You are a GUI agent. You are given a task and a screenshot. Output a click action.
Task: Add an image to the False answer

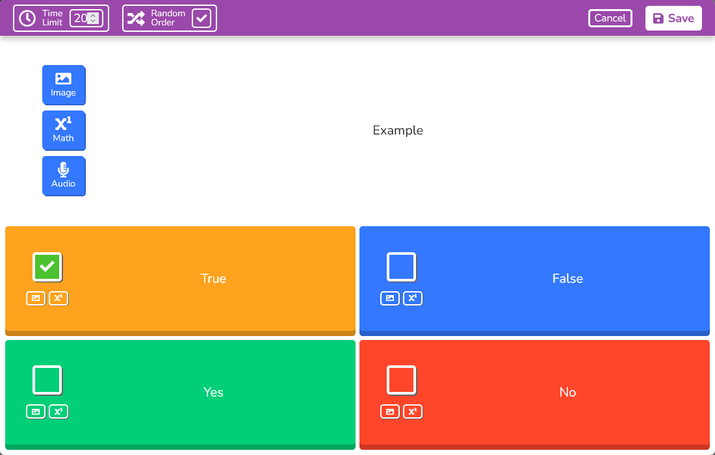390,298
